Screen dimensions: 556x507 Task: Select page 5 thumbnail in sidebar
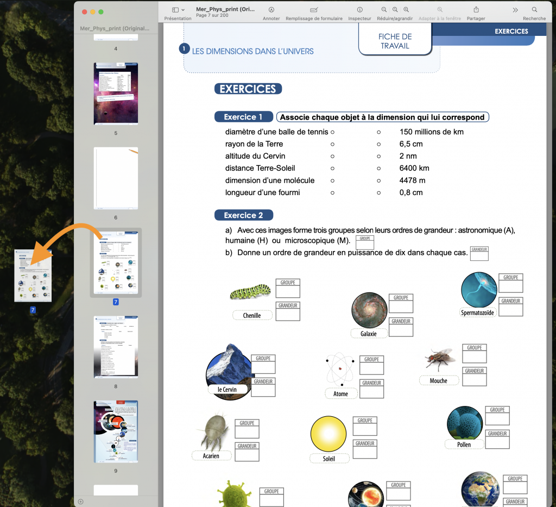point(116,93)
